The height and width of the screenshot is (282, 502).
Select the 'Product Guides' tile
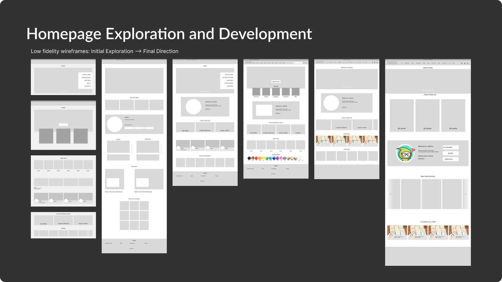point(283,130)
